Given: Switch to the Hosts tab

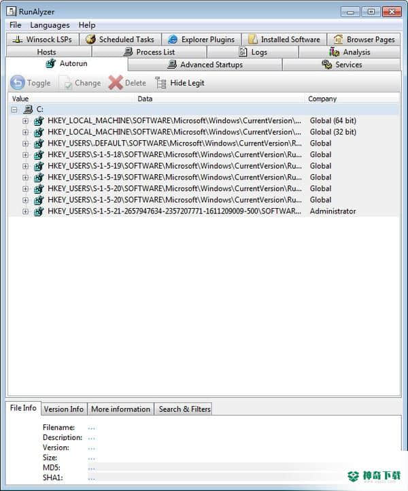Looking at the screenshot, I should coord(48,52).
